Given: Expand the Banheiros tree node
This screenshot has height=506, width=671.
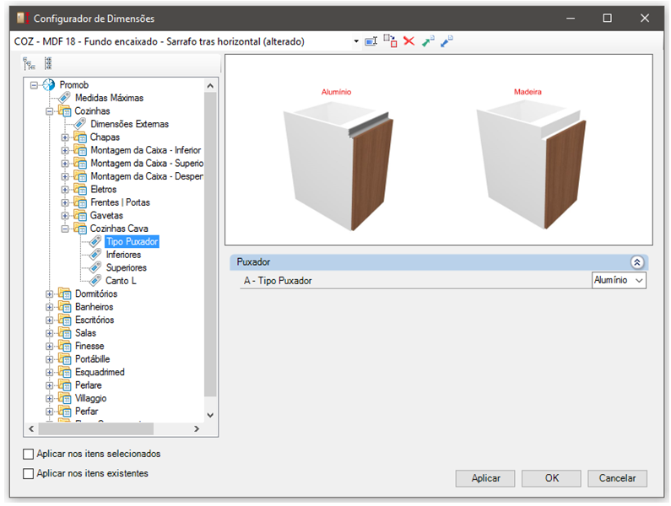Looking at the screenshot, I should pyautogui.click(x=50, y=307).
